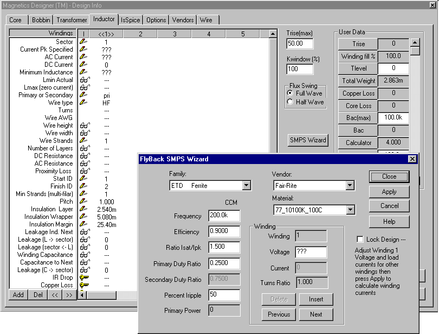Enable the Lock Design checkbox
The height and width of the screenshot is (334, 439).
point(360,240)
